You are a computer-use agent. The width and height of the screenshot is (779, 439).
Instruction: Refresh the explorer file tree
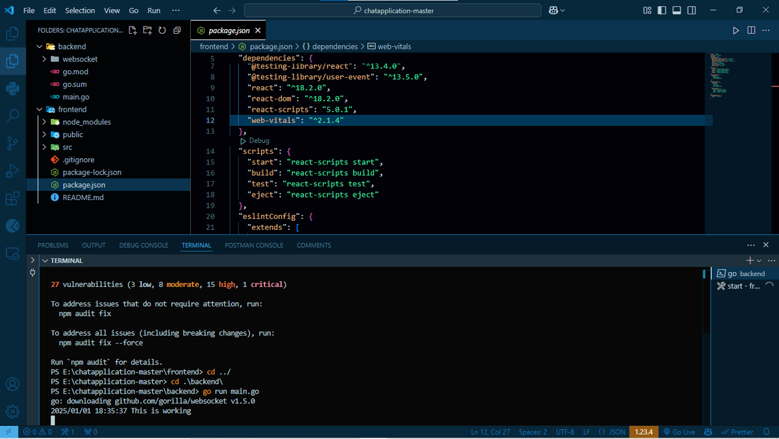point(162,31)
